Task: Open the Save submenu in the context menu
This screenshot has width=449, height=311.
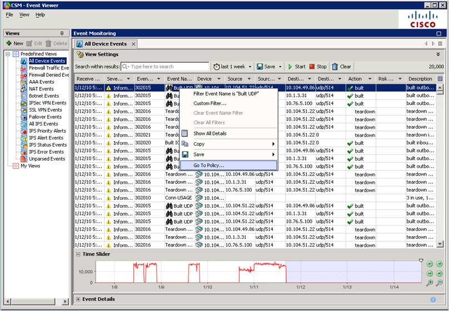Action: click(x=228, y=154)
